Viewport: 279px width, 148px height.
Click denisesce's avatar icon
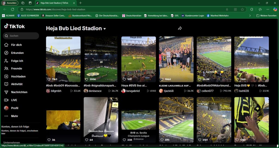pos(86,91)
